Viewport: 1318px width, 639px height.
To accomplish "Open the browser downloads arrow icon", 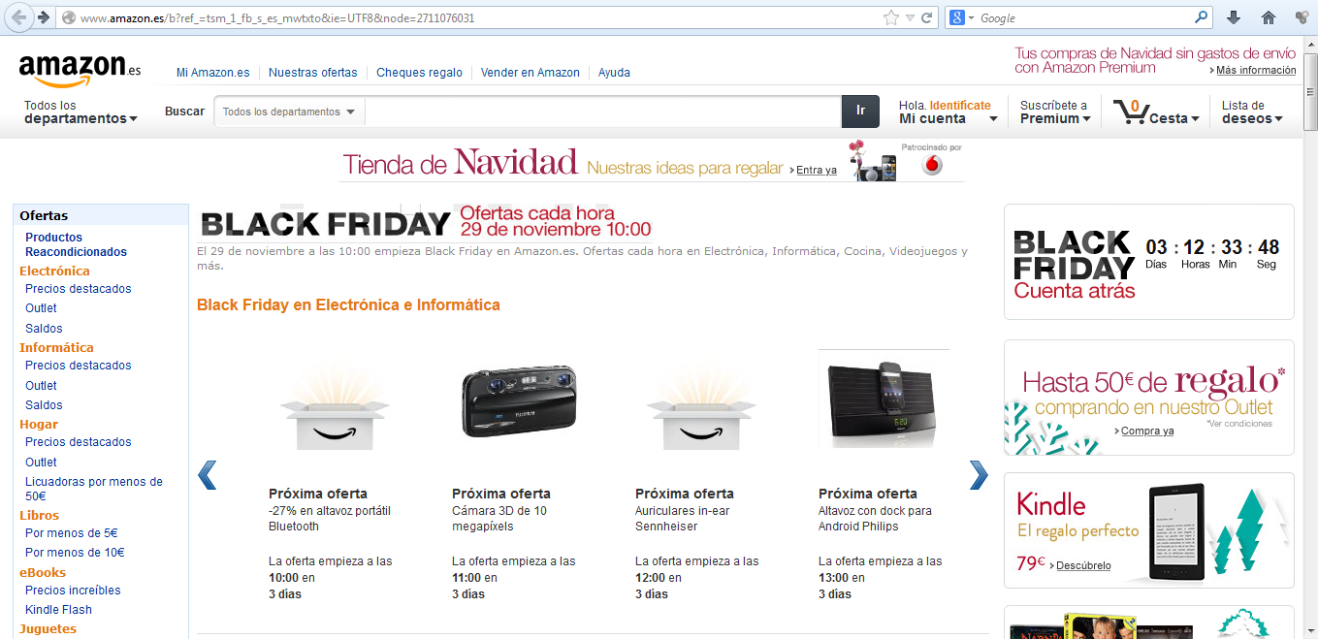I will tap(1234, 17).
